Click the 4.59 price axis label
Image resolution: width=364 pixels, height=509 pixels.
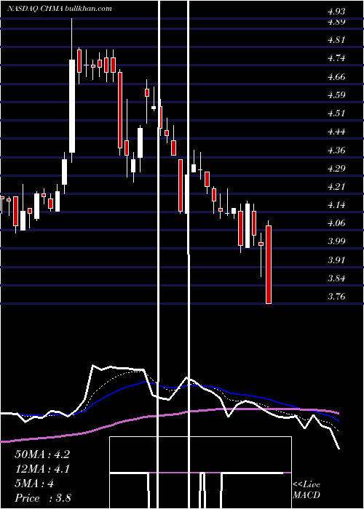pyautogui.click(x=336, y=95)
